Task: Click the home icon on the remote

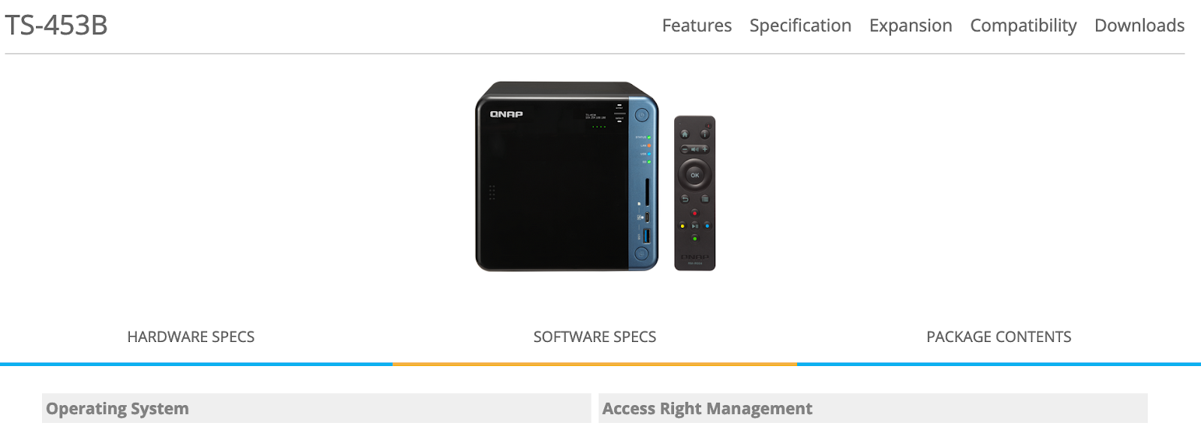Action: tap(685, 134)
